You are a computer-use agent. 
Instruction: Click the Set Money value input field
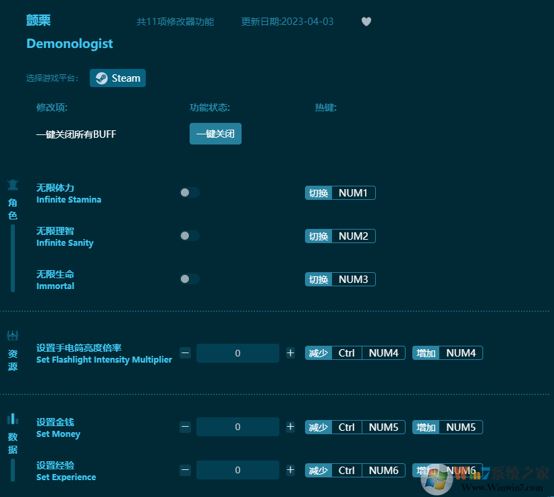click(238, 426)
